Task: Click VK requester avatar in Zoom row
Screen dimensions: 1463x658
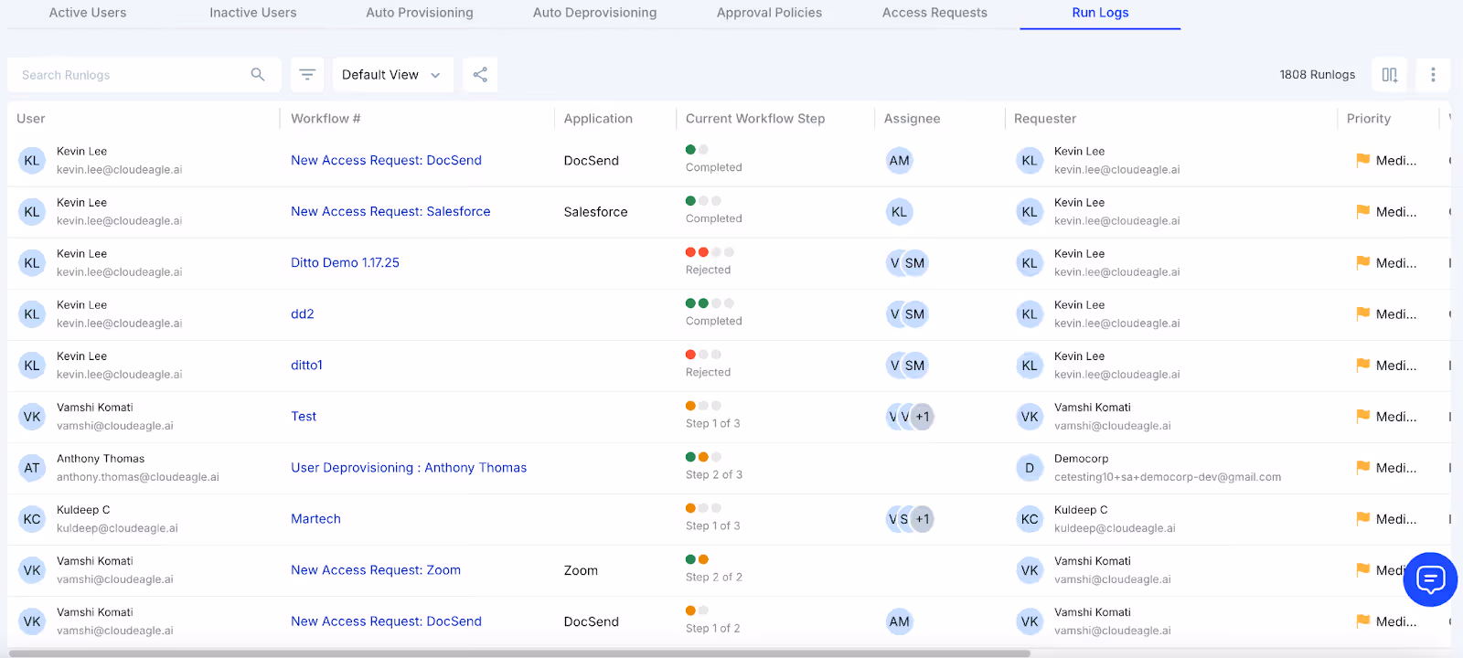Action: 1030,570
